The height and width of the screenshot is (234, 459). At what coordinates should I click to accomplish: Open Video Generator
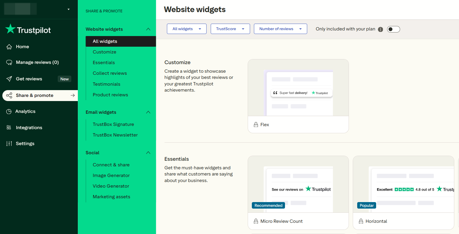point(111,186)
